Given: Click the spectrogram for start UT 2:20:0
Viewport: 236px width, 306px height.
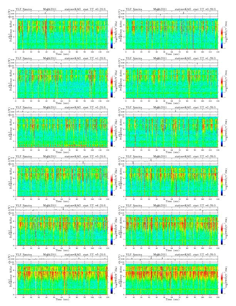Looking at the screenshot, I should pos(62,132).
